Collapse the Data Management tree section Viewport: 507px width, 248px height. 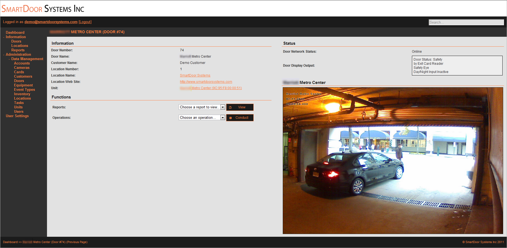coord(9,59)
